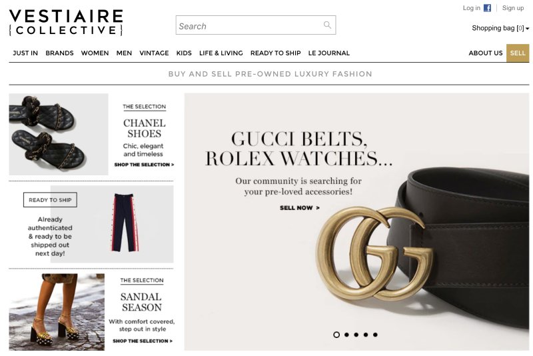Select the second carousel dot indicator

pos(346,335)
